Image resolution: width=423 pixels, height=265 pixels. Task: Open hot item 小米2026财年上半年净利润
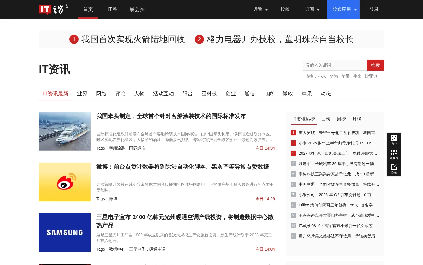click(x=338, y=143)
